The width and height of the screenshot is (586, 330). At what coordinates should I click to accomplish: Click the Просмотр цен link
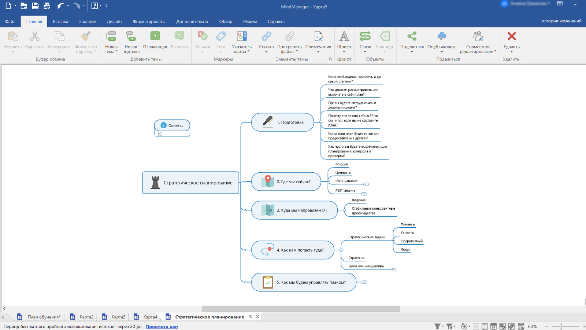point(162,326)
